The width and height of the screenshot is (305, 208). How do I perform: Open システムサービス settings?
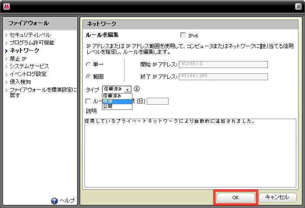pos(29,66)
